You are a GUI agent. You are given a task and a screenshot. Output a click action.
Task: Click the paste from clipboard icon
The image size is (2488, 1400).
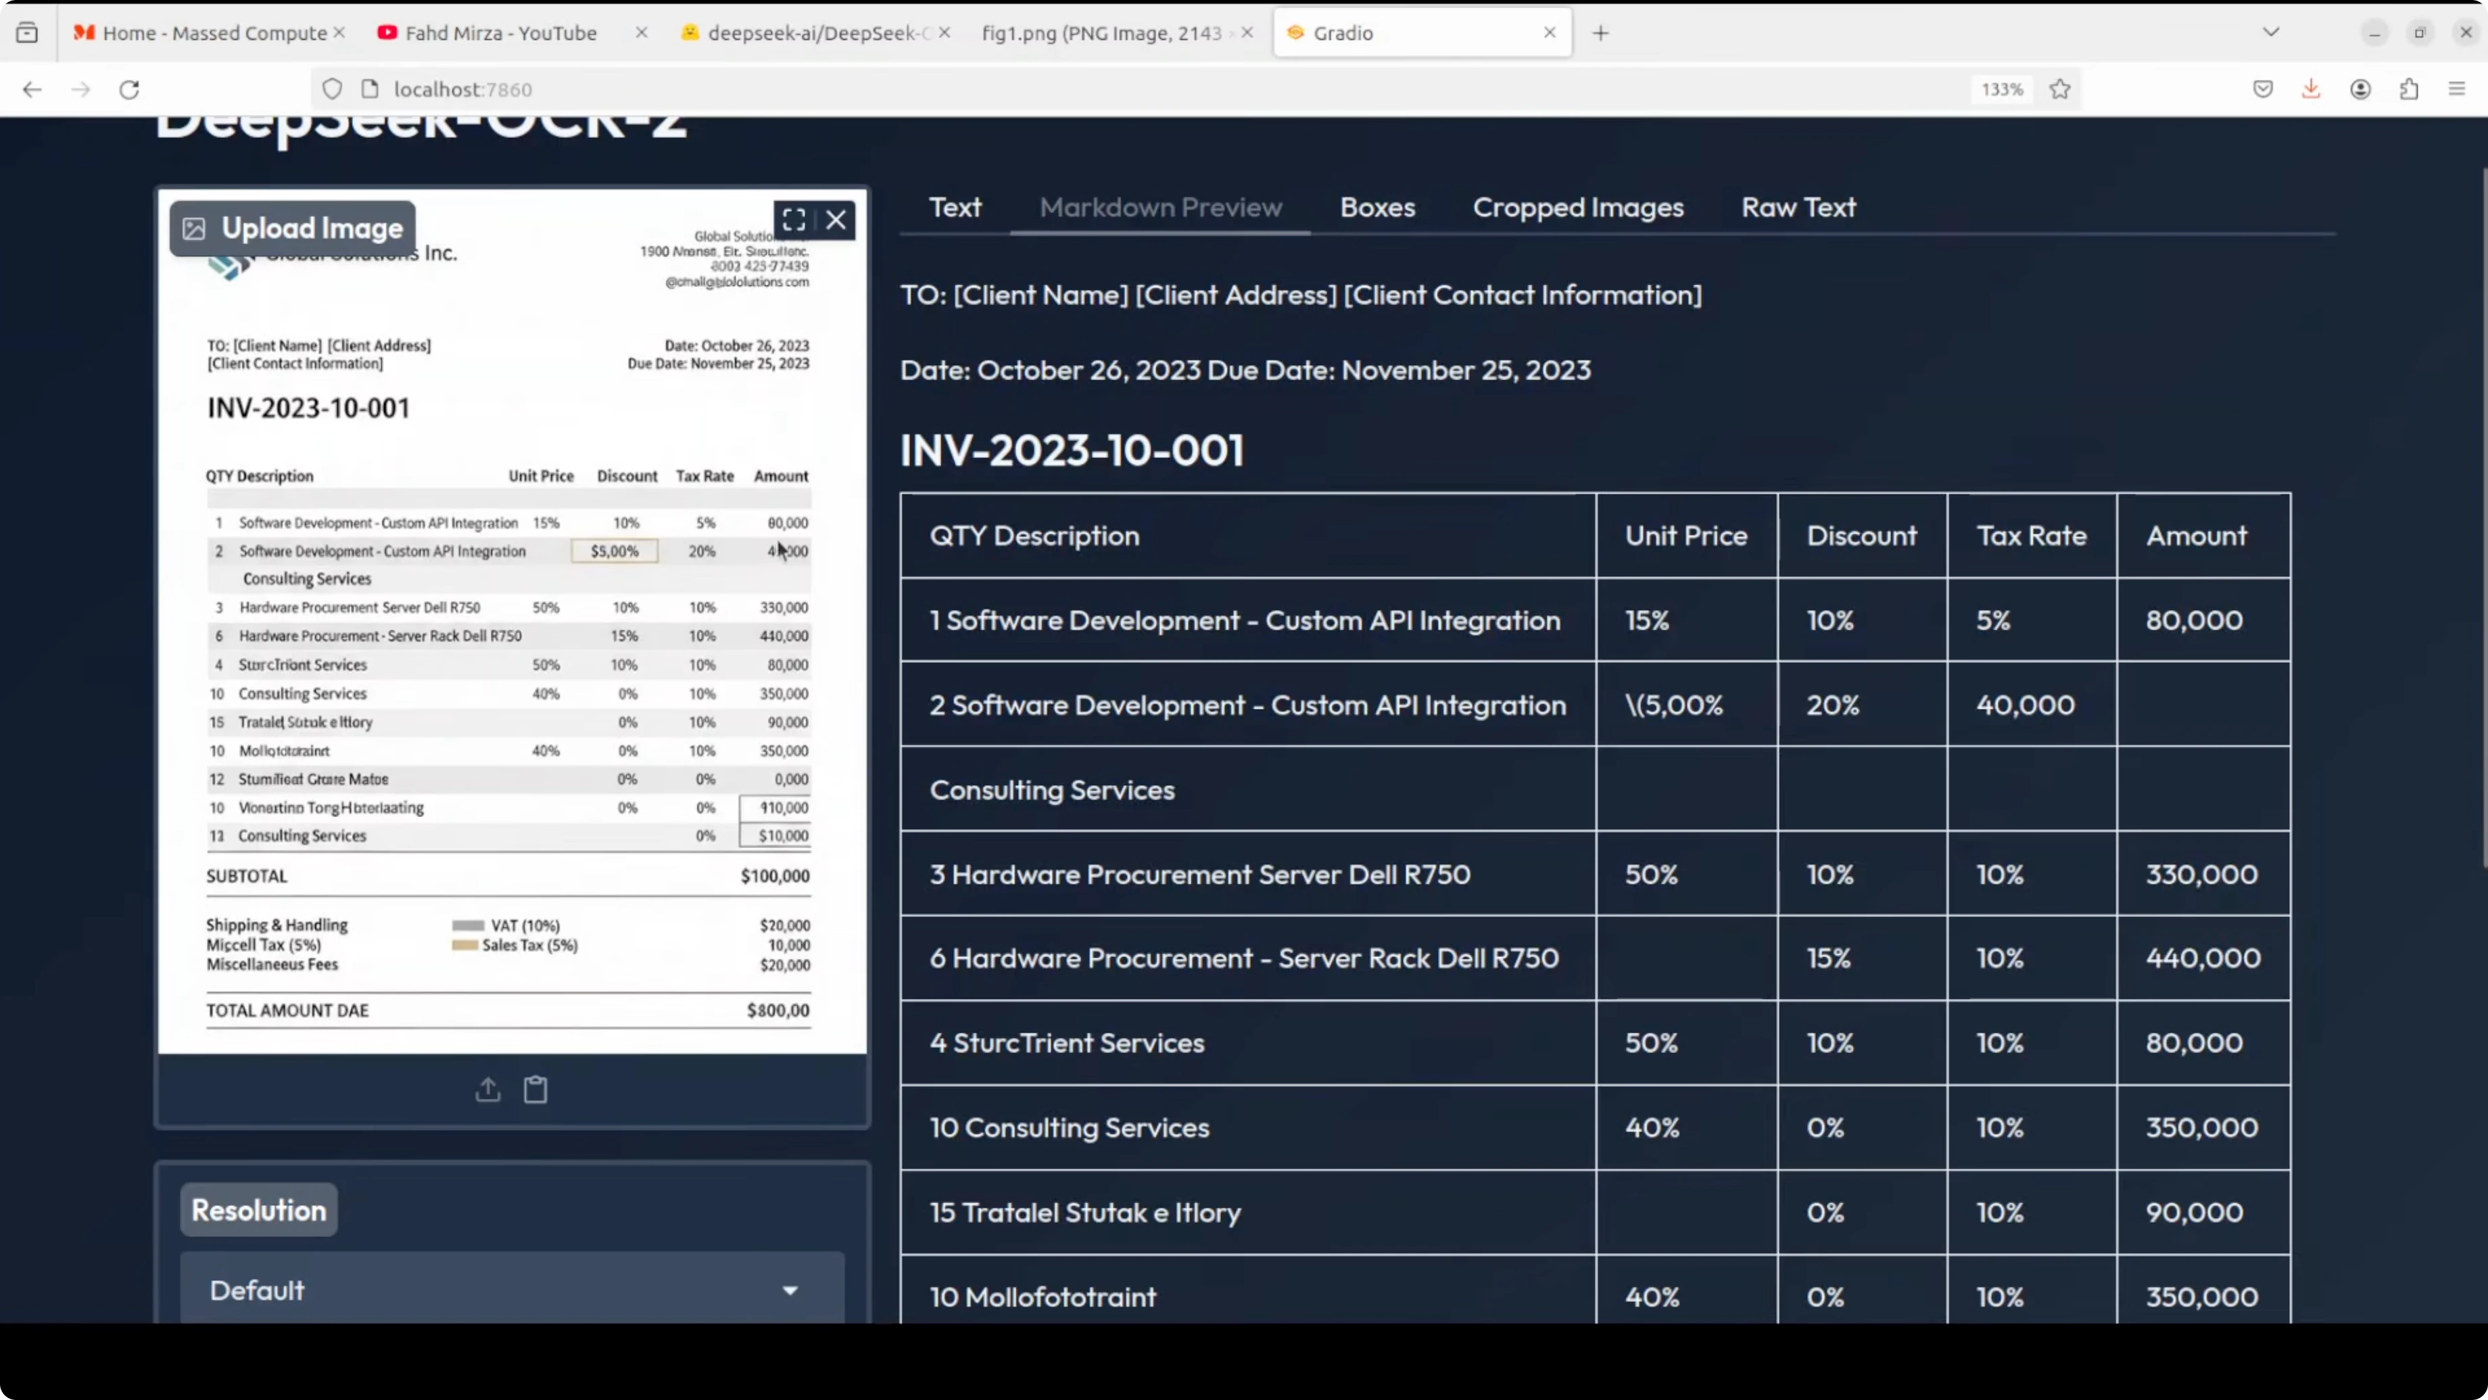pos(536,1090)
